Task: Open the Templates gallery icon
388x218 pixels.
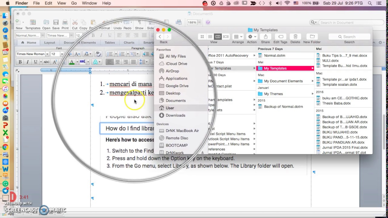Action: tap(33, 22)
